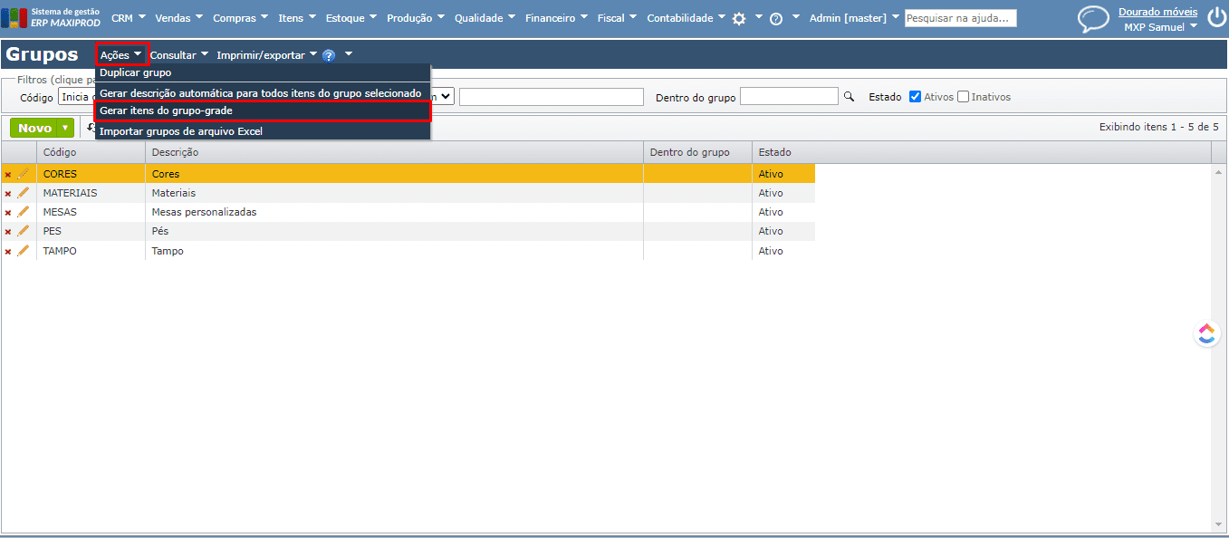This screenshot has width=1229, height=538.
Task: Expand the Contabilidade menu
Action: point(687,18)
